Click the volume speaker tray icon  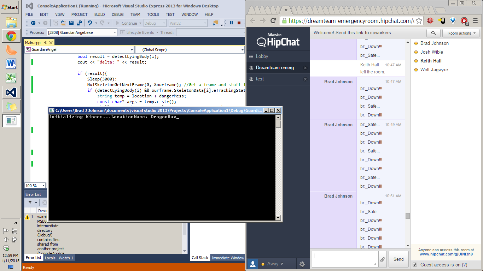[x=6, y=240]
